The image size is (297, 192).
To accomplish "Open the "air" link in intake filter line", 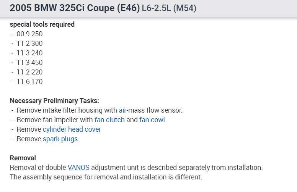I will pyautogui.click(x=122, y=110).
